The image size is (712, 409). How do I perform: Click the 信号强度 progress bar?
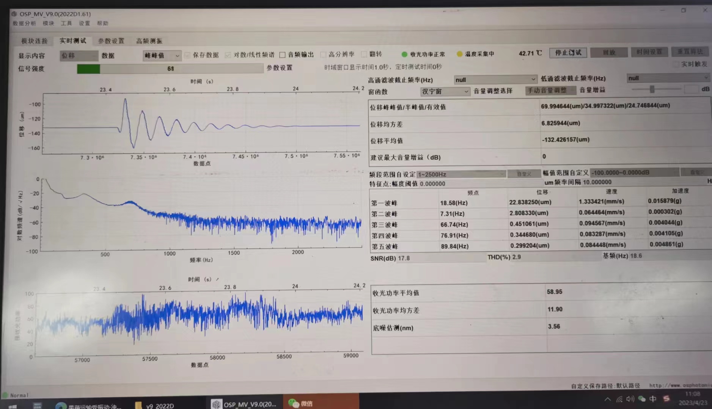170,69
